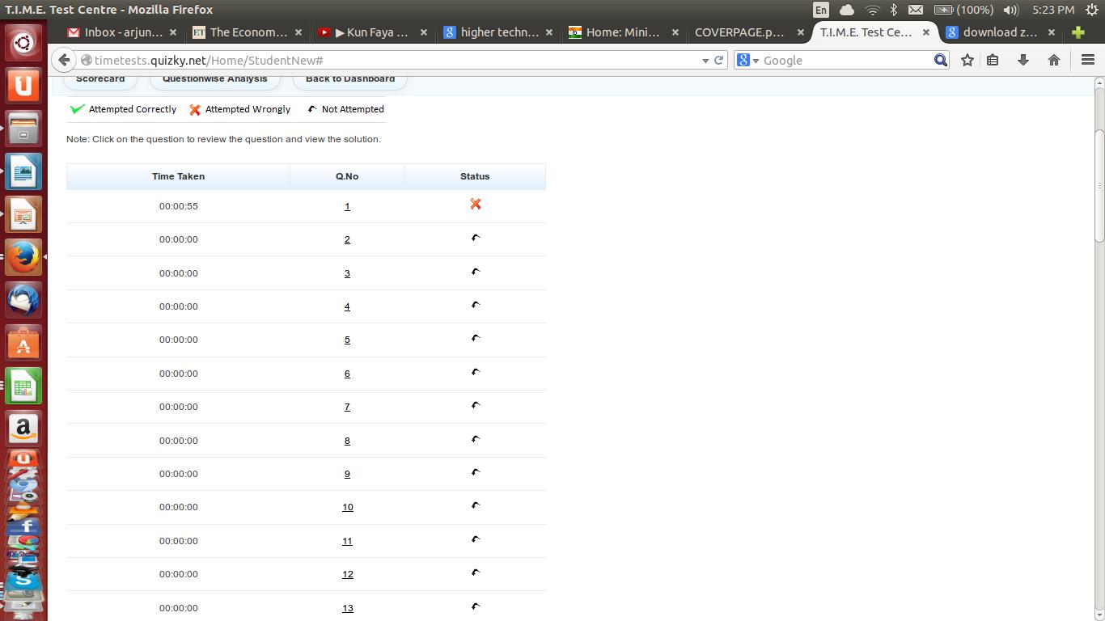Screen dimensions: 1105x621
Task: Open the search engine selector dropdown
Action: click(748, 61)
